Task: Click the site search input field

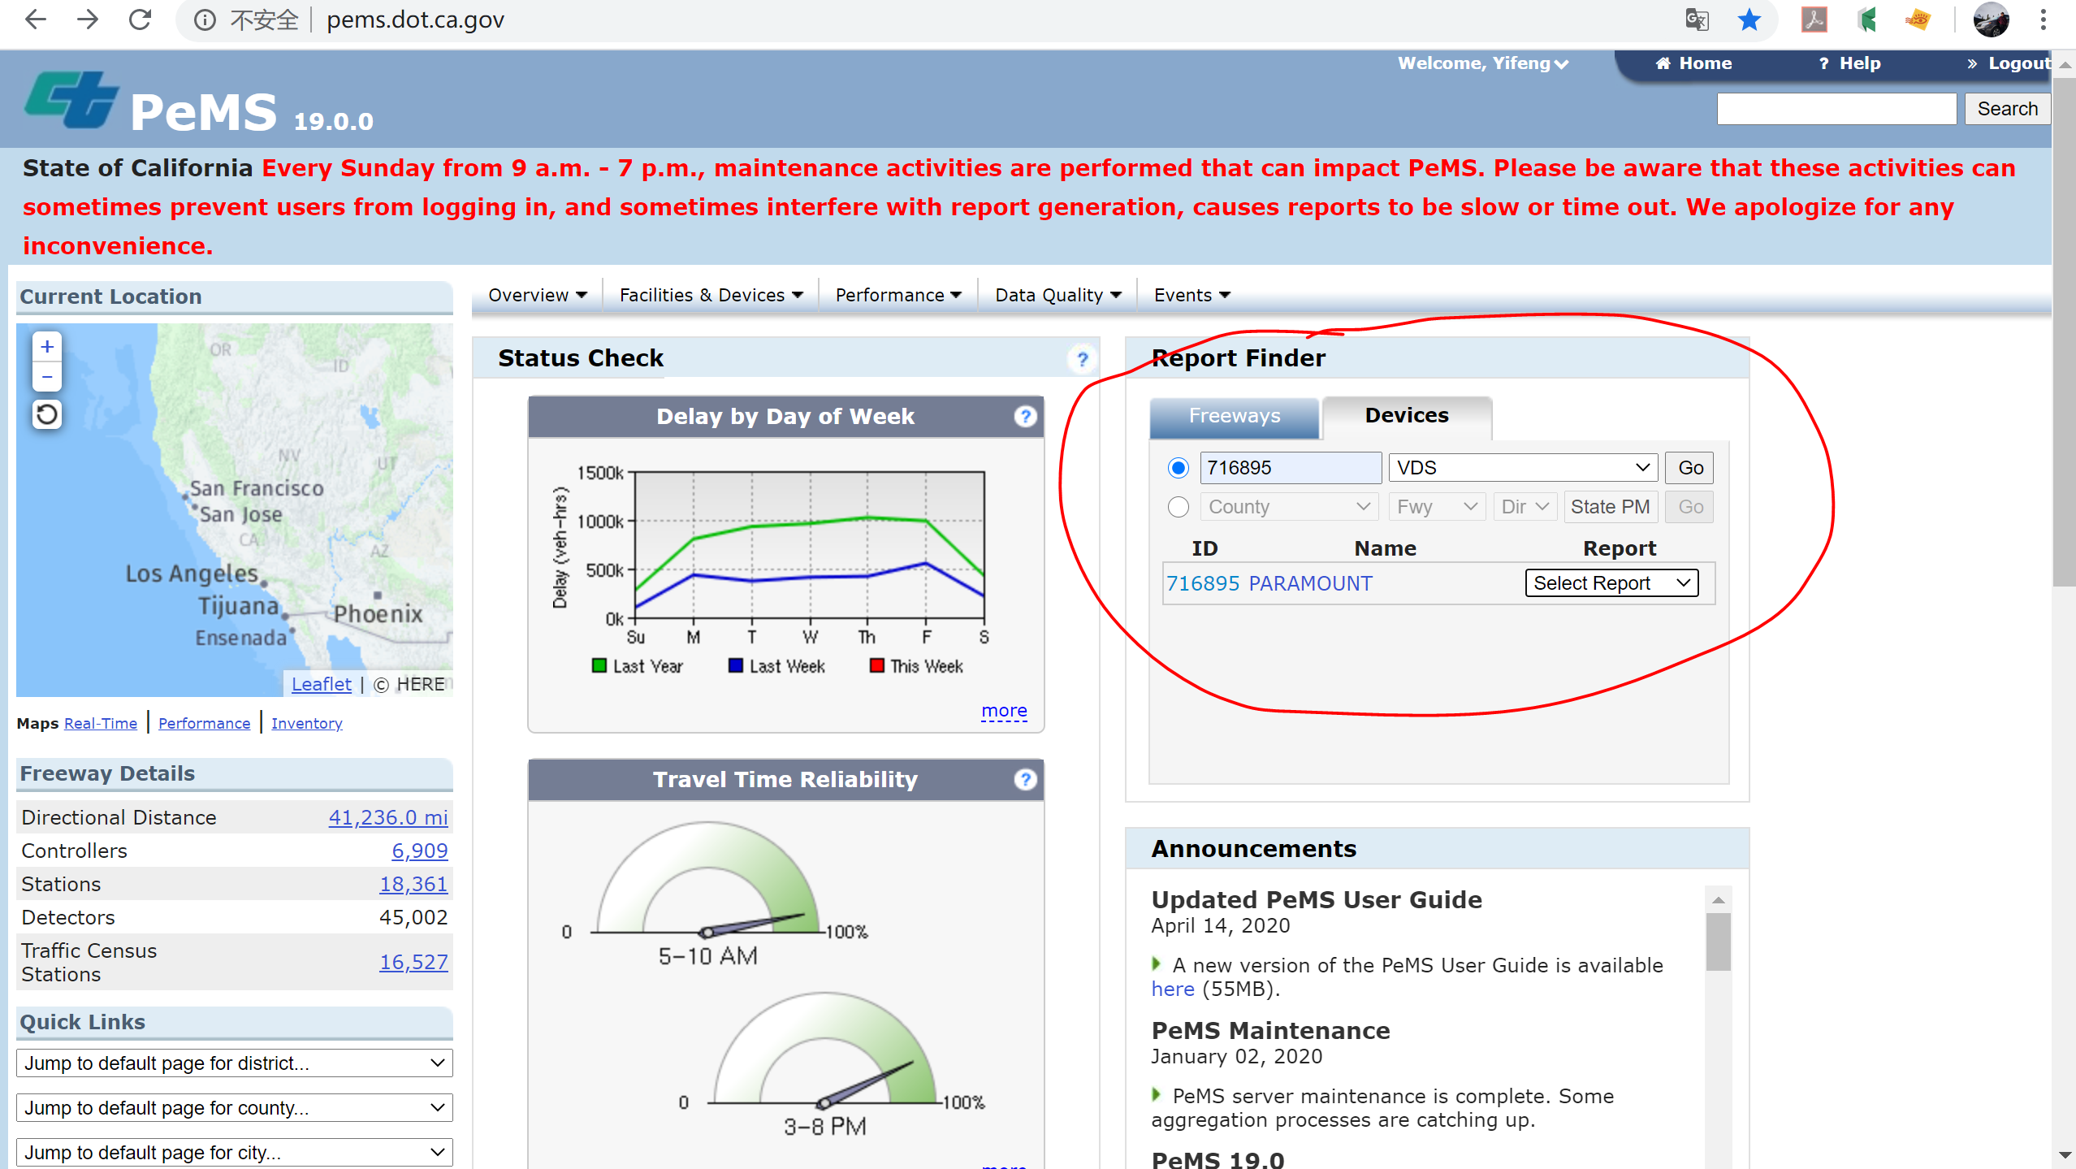Action: 1836,109
